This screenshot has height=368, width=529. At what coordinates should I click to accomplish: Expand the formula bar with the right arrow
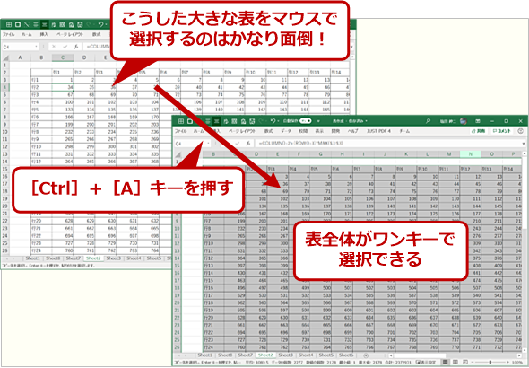524,144
